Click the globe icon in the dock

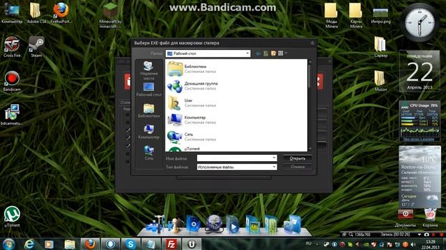coord(214,224)
